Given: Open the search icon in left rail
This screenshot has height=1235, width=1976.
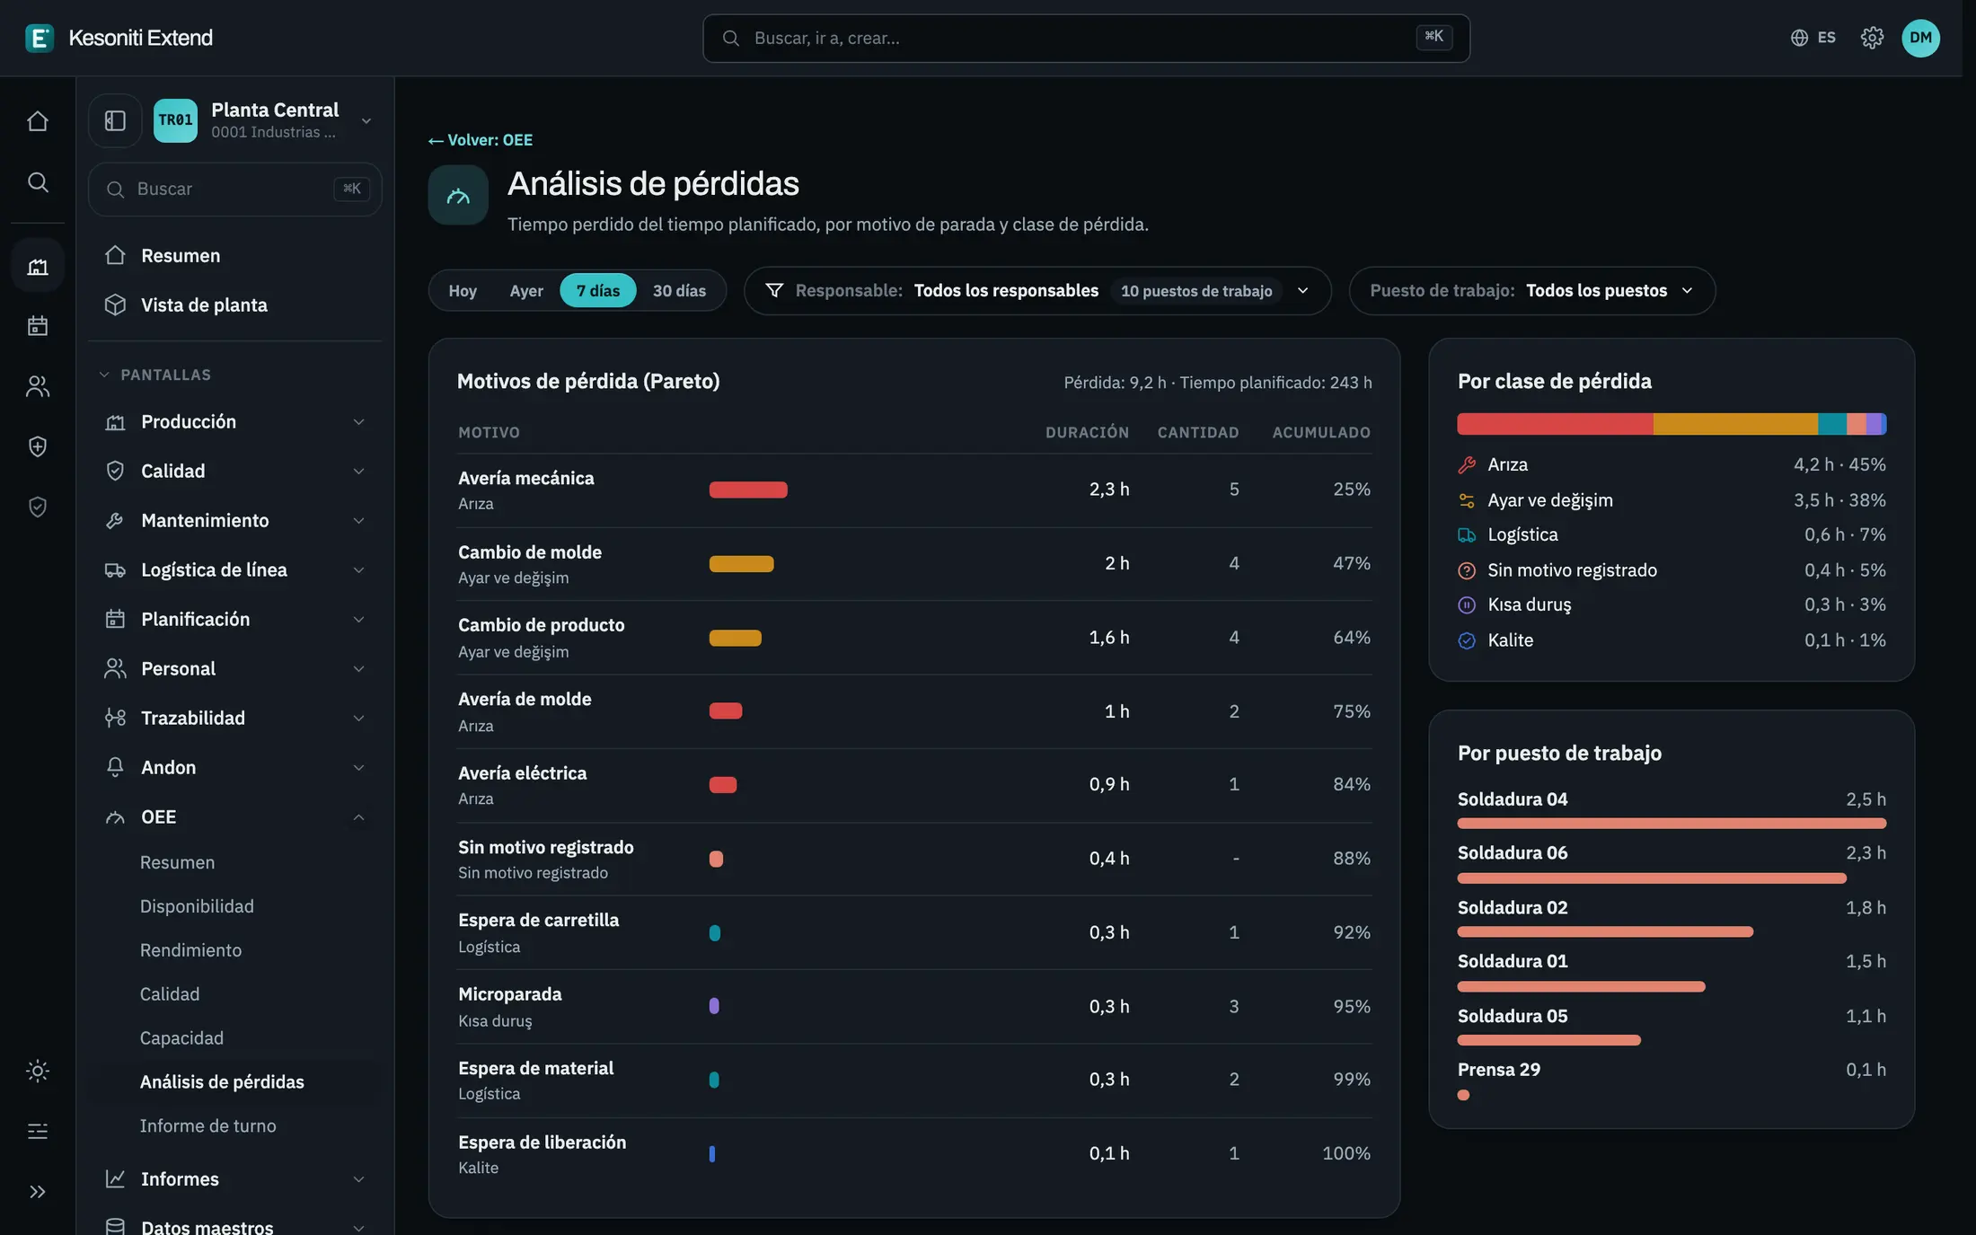Looking at the screenshot, I should [37, 182].
